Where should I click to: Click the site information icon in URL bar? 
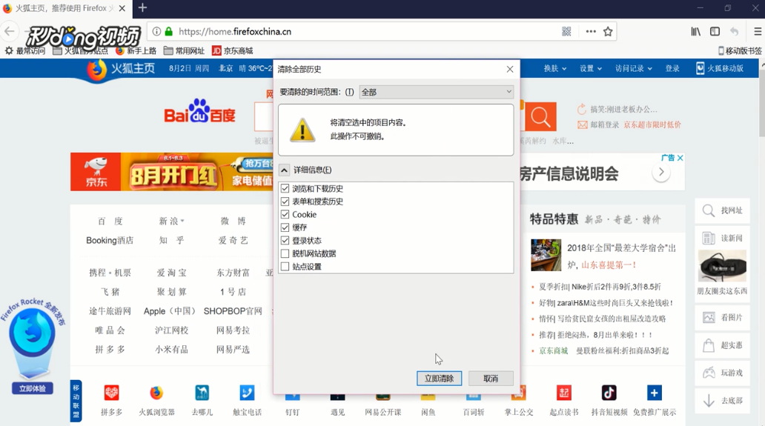pyautogui.click(x=156, y=32)
